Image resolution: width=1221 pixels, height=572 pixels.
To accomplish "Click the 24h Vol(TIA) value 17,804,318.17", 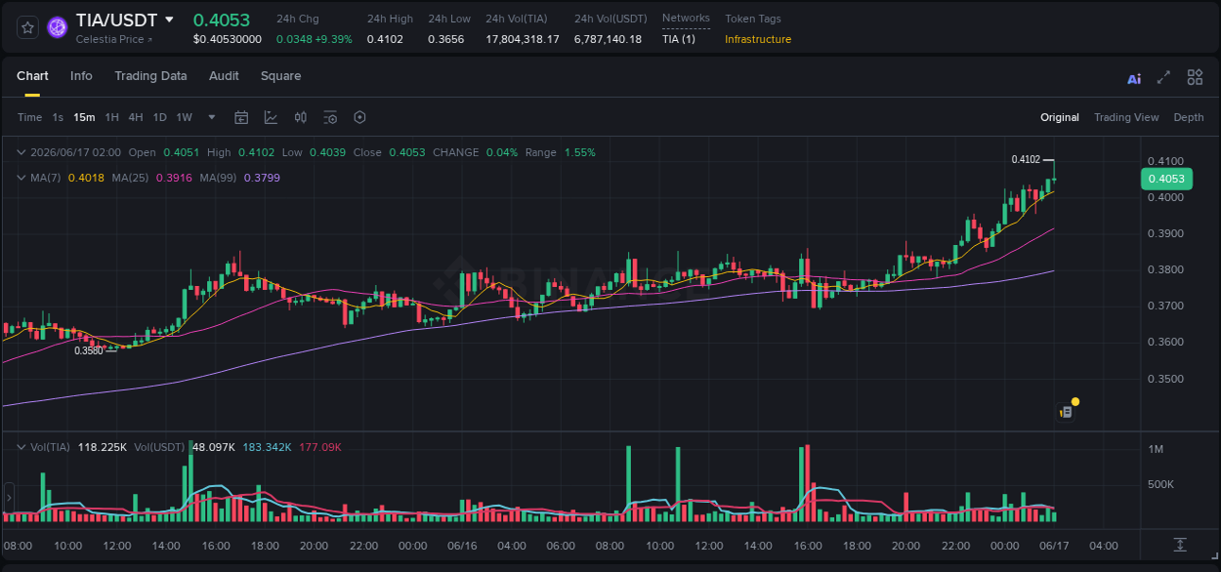I will [523, 39].
